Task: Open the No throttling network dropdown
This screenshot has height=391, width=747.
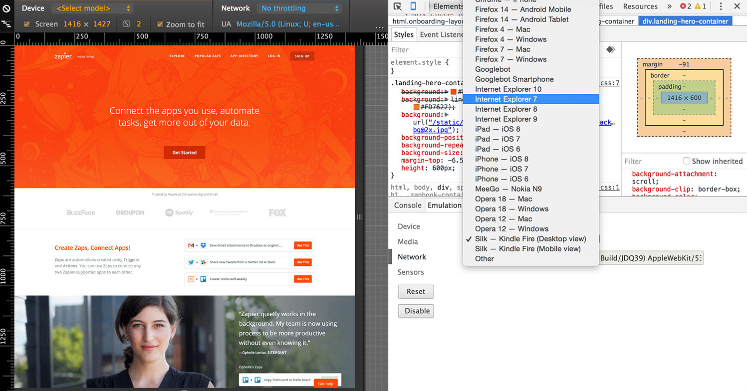Action: 299,8
